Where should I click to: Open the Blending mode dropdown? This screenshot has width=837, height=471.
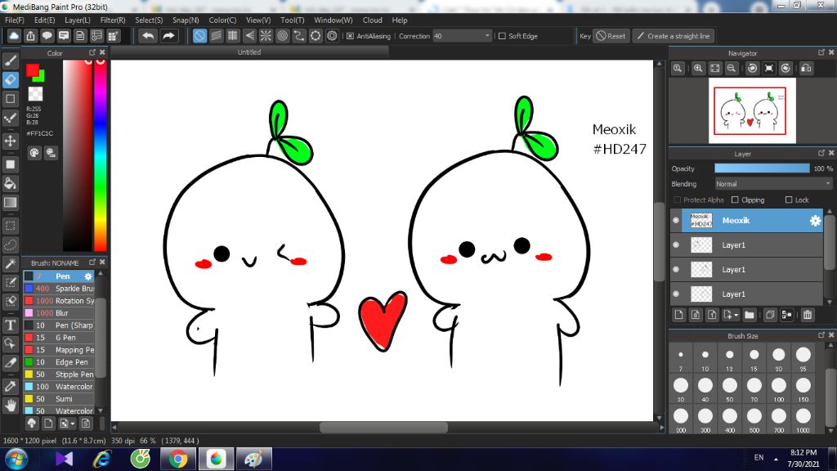pyautogui.click(x=773, y=184)
